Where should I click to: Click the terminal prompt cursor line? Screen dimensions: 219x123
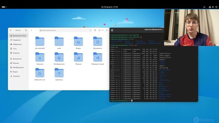[x=121, y=100]
